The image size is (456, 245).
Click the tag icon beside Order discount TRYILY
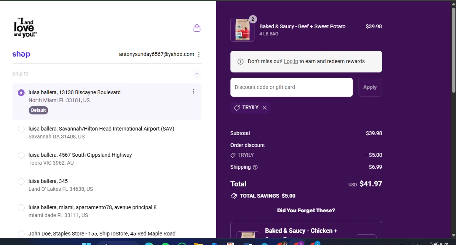coord(233,155)
